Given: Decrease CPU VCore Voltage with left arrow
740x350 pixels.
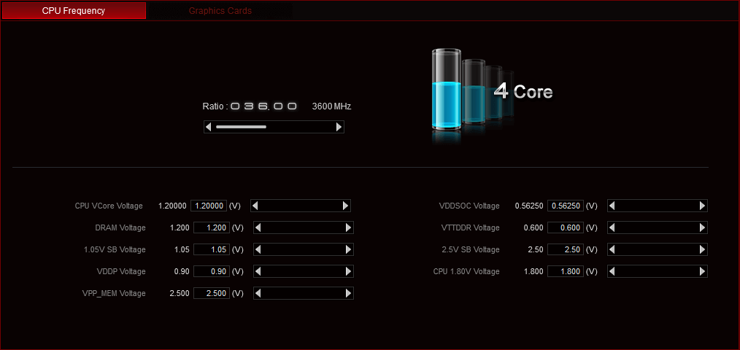Looking at the screenshot, I should (255, 206).
